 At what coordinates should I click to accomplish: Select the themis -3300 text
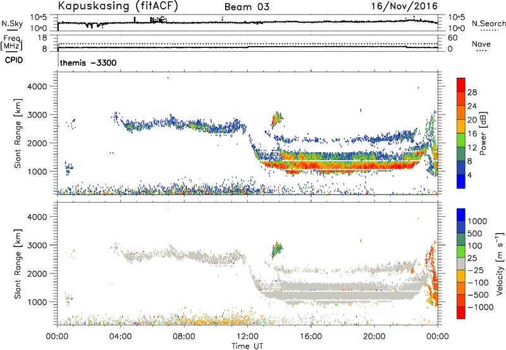coord(88,63)
